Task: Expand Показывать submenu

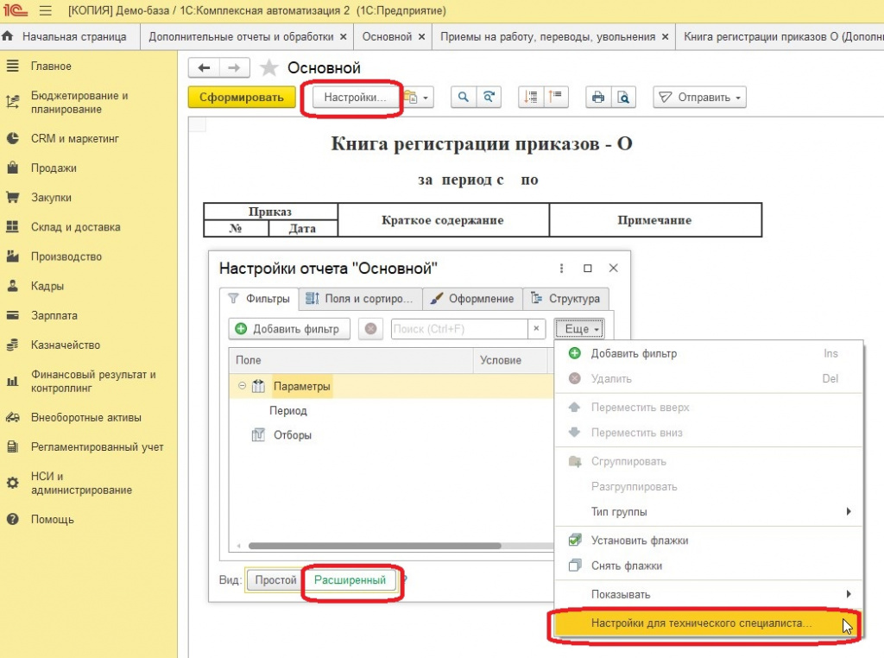Action: click(x=709, y=594)
